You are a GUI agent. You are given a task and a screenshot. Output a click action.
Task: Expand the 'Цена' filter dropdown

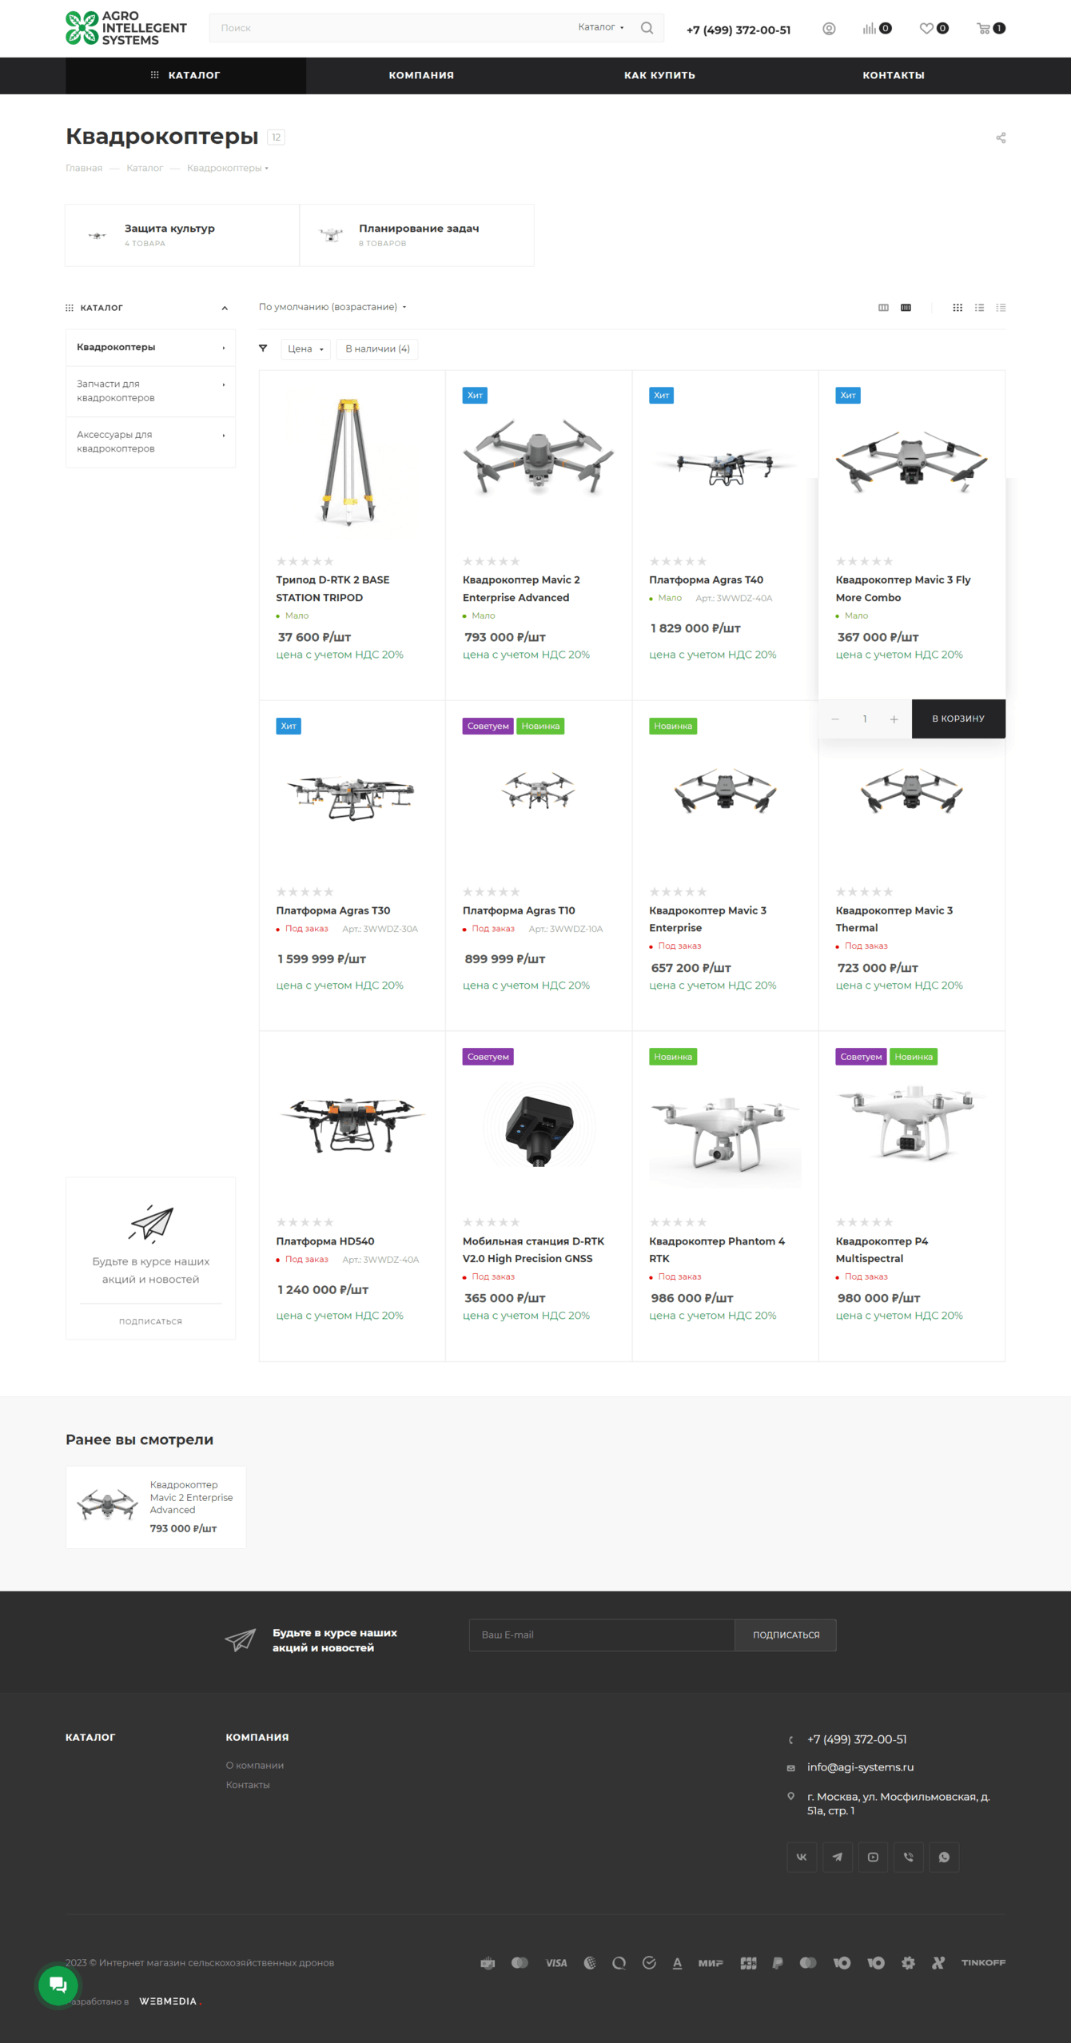pos(305,349)
